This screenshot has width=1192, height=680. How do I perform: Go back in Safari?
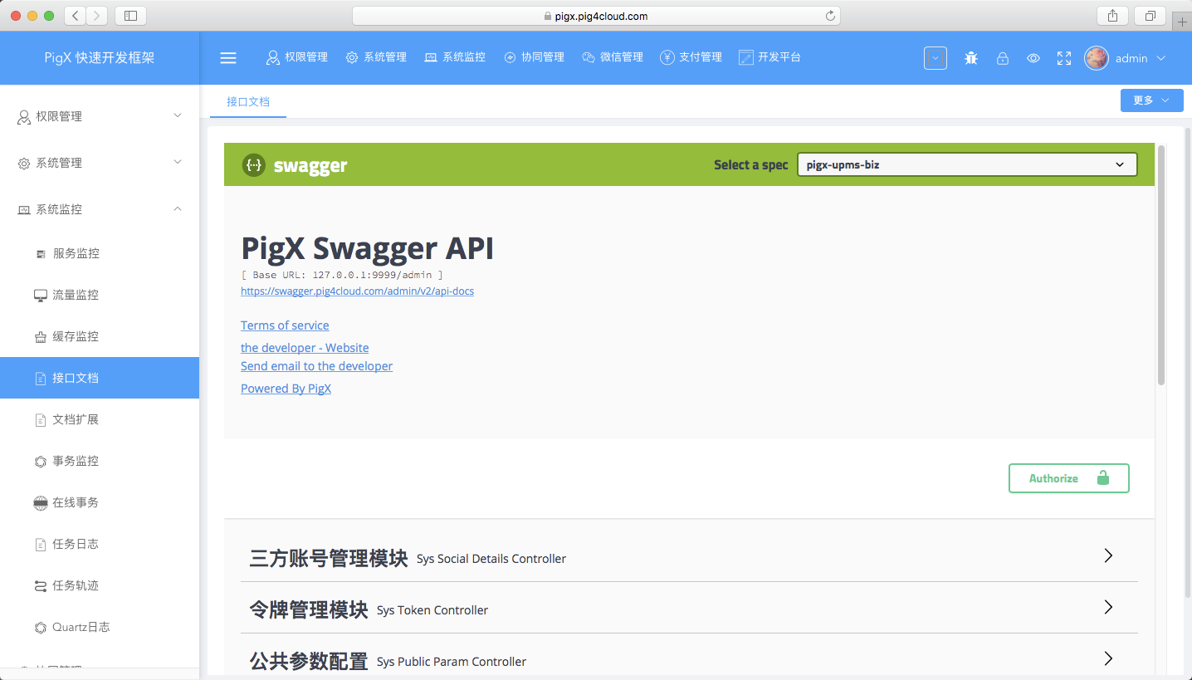click(x=76, y=15)
